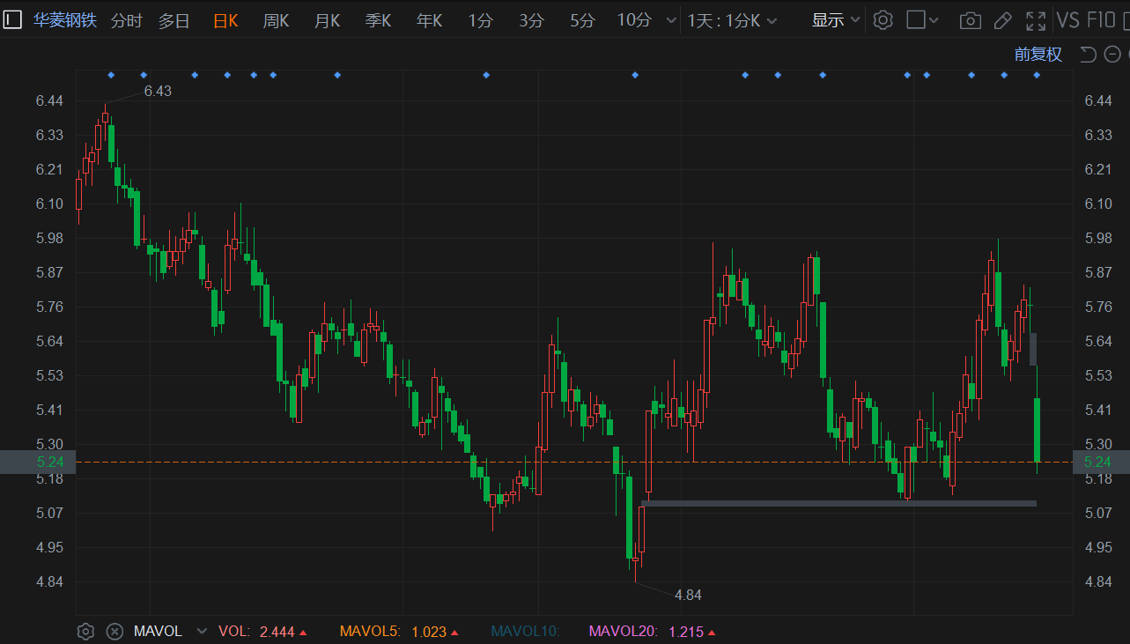Viewport: 1130px width, 644px height.
Task: Click the camera screenshot icon
Action: pyautogui.click(x=970, y=20)
